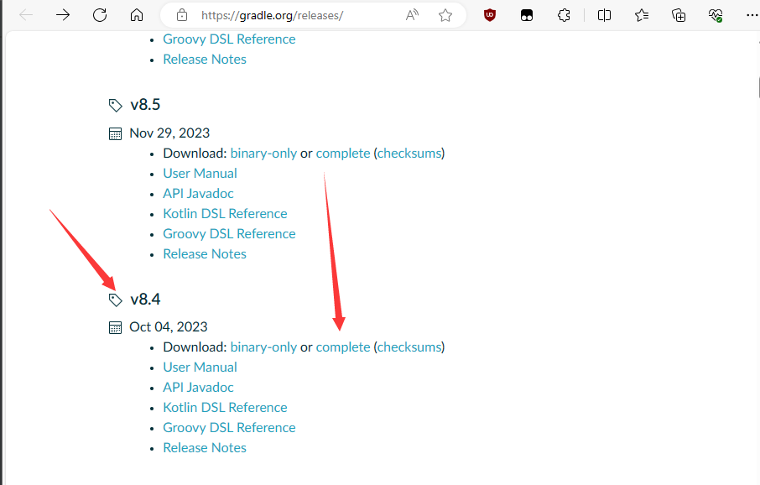Open v8.5 Release Notes
The image size is (760, 485).
tap(205, 253)
